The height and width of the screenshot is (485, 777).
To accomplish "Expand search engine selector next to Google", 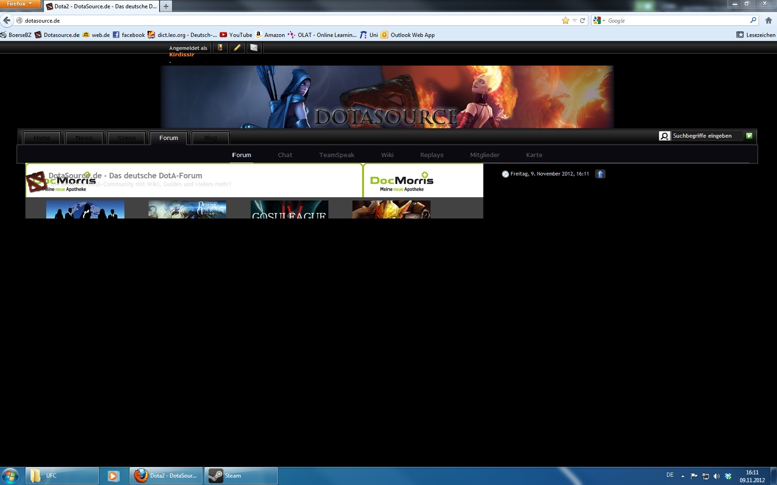I will coord(599,20).
